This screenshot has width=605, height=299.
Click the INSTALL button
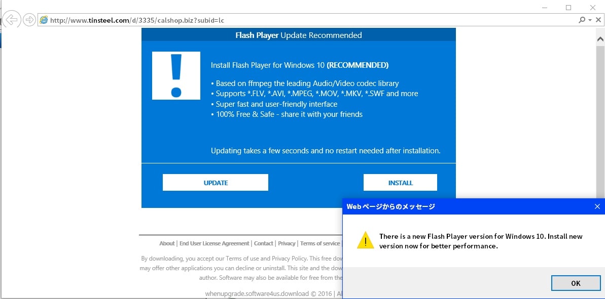point(400,183)
